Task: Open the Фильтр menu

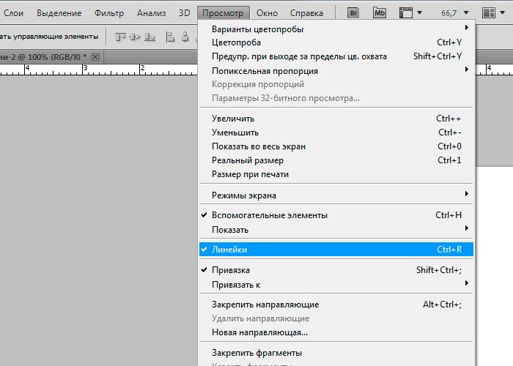Action: point(109,13)
